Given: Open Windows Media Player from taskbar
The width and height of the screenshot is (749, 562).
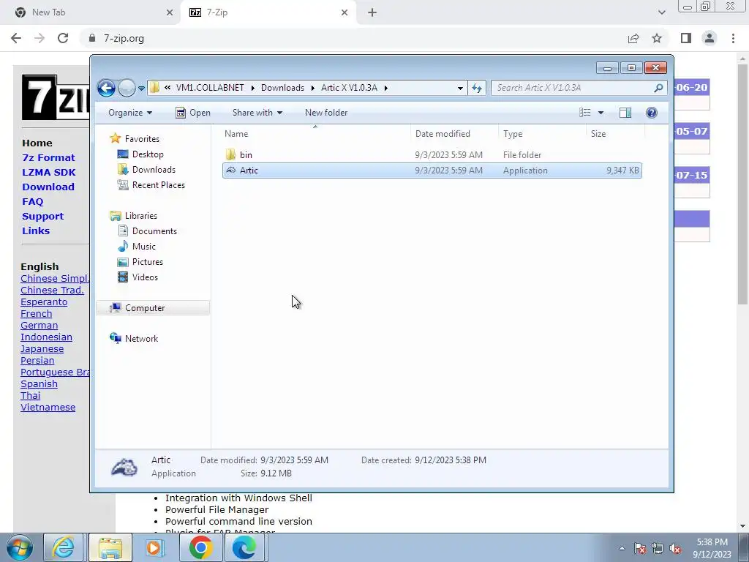Looking at the screenshot, I should [154, 547].
